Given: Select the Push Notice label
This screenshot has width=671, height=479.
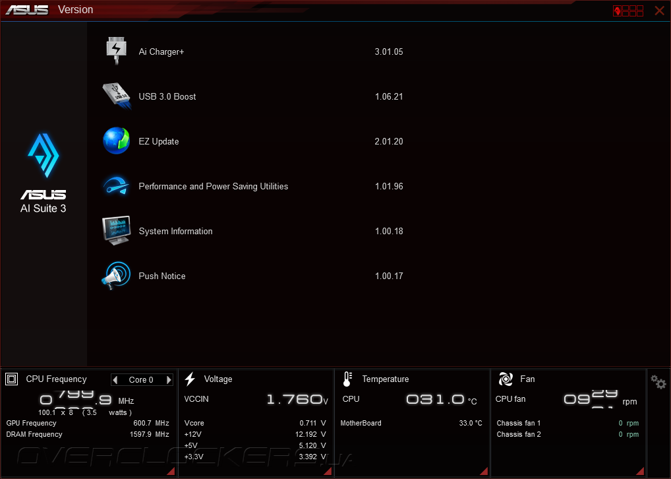Looking at the screenshot, I should (x=162, y=276).
